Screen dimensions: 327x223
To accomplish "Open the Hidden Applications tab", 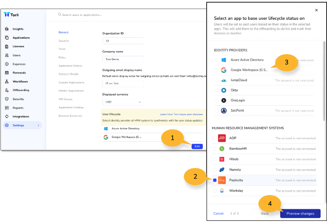I will coord(71,91).
